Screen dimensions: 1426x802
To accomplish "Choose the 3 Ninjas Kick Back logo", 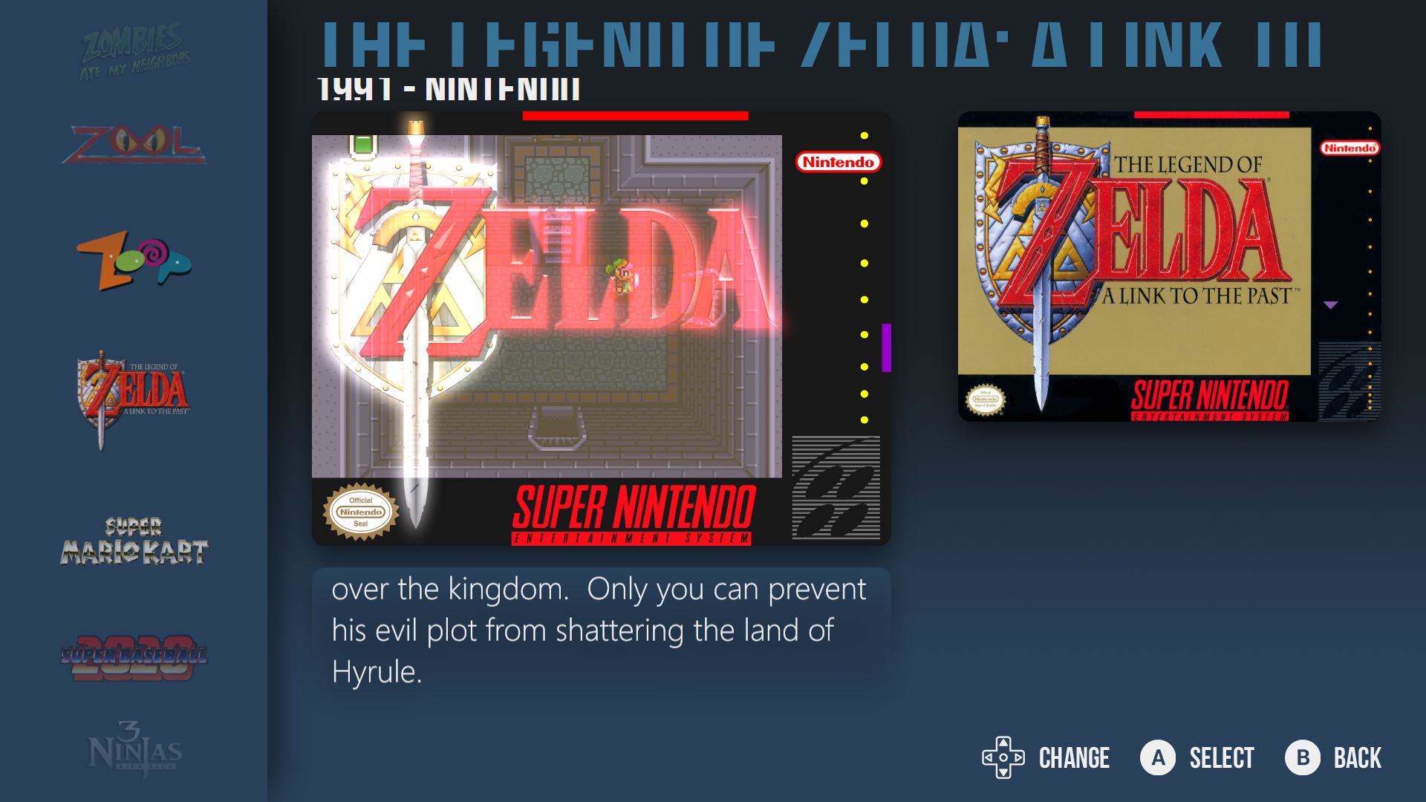I will [134, 749].
